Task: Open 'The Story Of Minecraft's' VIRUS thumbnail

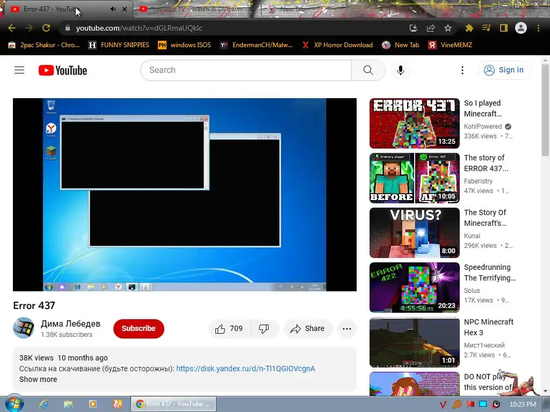Action: 414,233
